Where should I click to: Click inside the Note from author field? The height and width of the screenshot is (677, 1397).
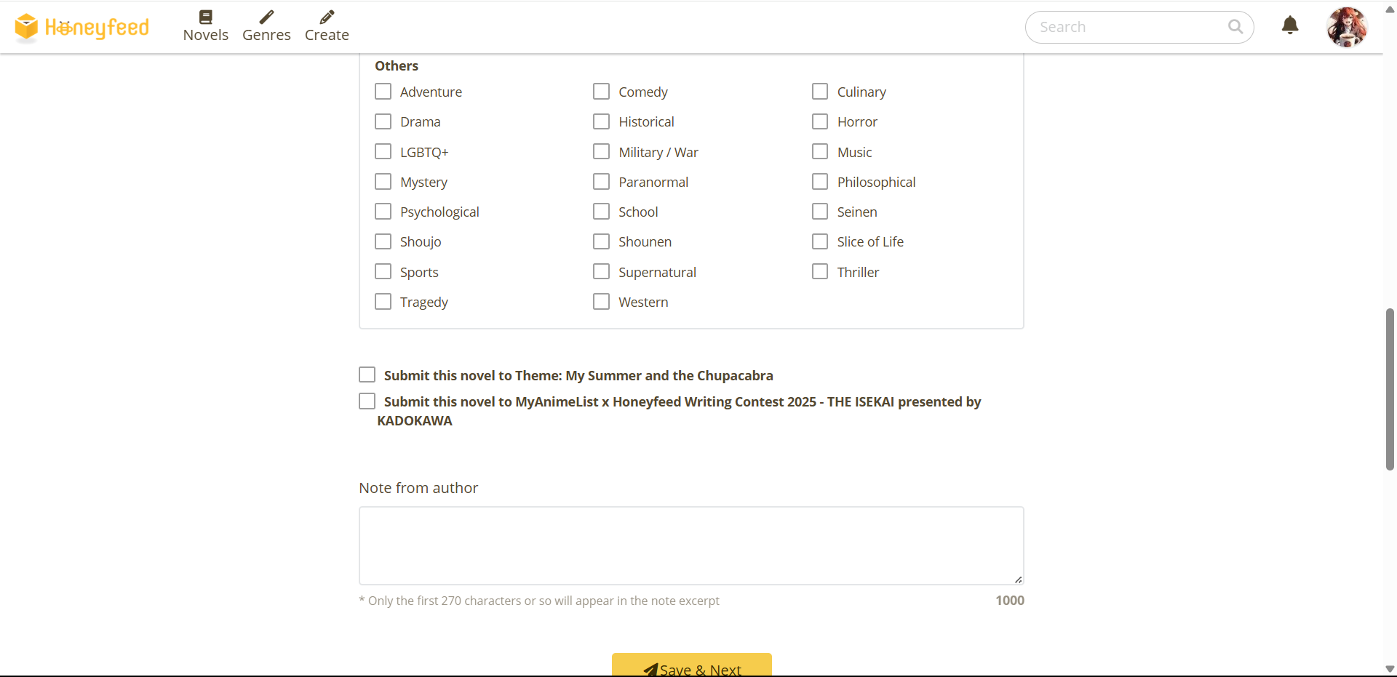click(x=690, y=544)
